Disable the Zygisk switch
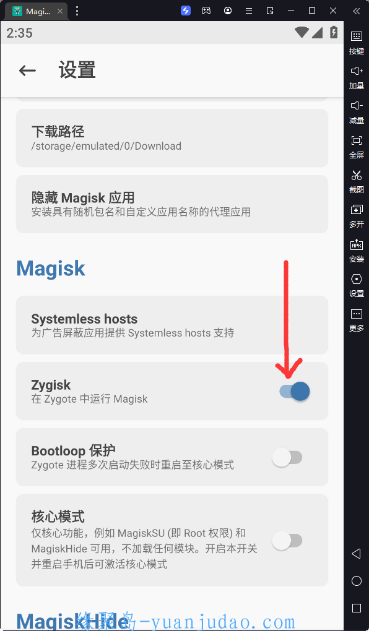The image size is (369, 631). tap(295, 391)
